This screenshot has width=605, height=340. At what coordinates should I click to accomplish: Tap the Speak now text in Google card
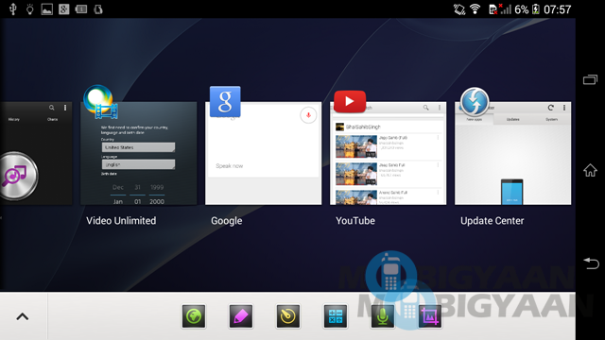coord(229,166)
